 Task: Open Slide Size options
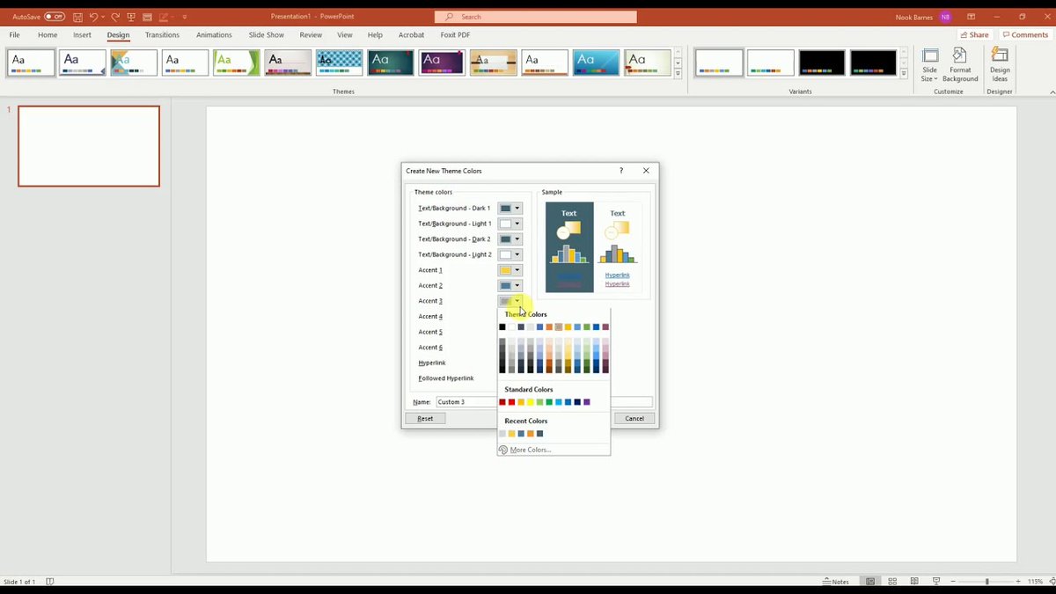point(930,65)
